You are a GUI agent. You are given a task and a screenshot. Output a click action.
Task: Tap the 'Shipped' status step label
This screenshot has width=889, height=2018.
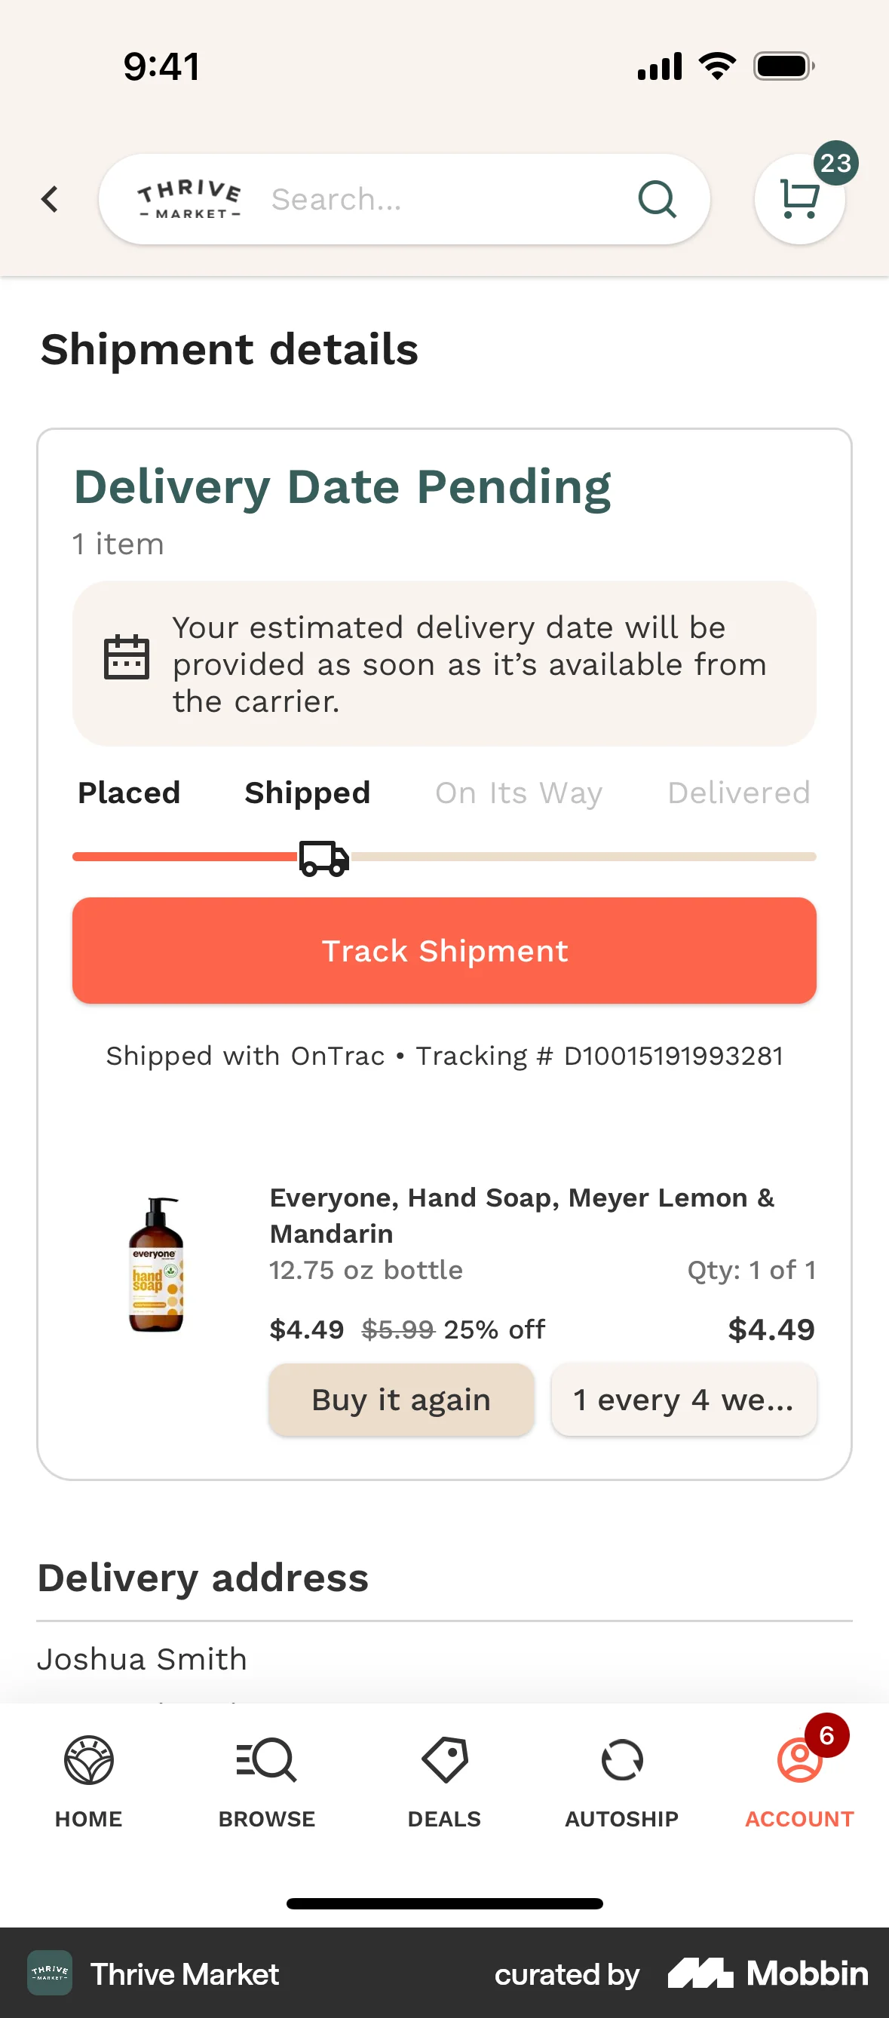[x=307, y=793]
